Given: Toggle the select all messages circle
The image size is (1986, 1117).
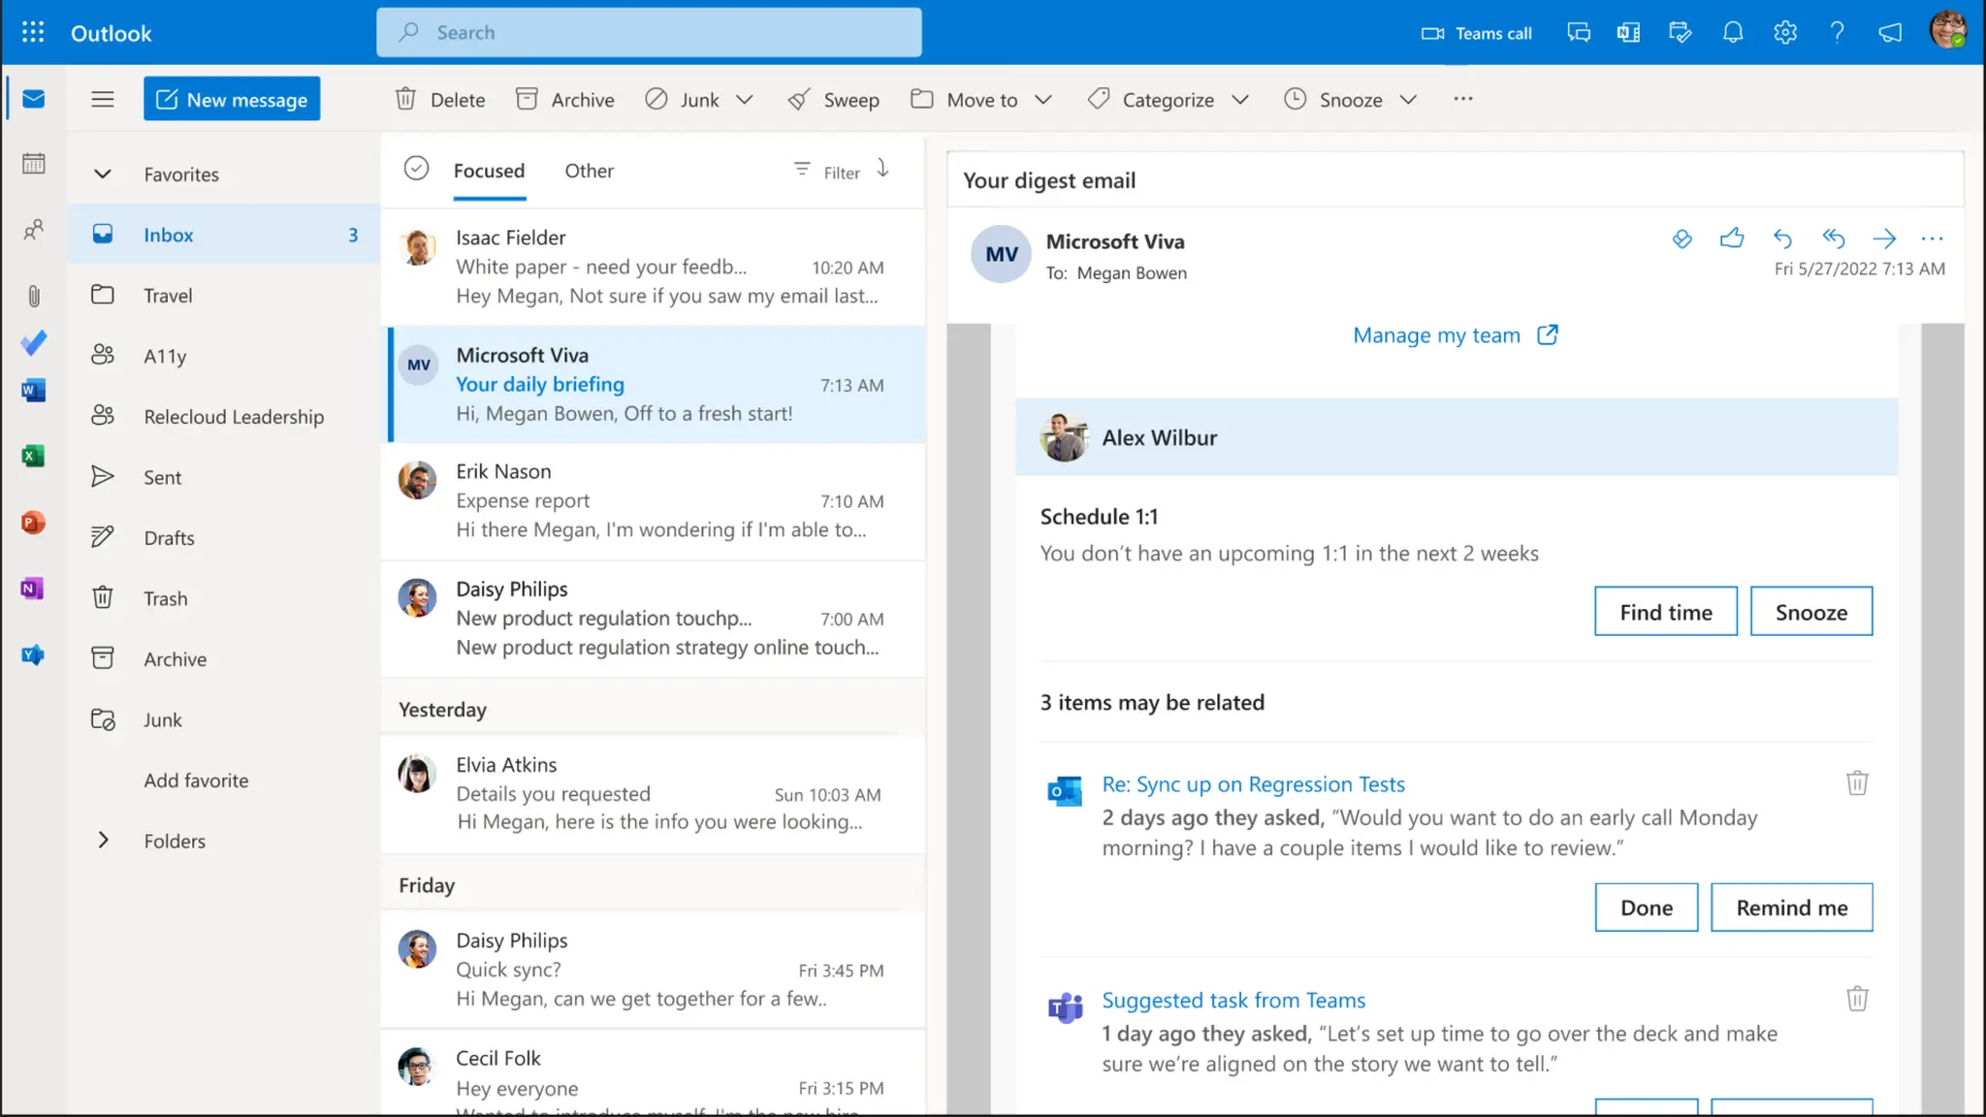Looking at the screenshot, I should (416, 169).
